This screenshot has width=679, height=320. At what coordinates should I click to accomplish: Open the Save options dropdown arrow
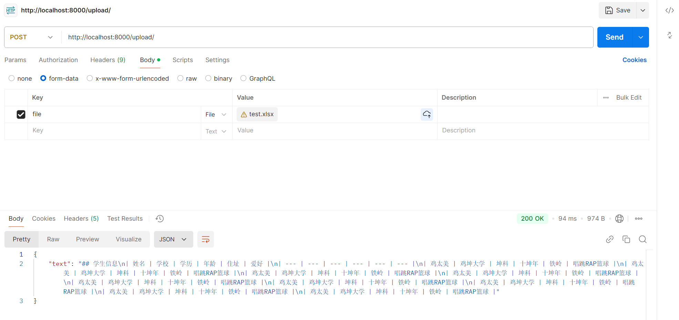[643, 10]
